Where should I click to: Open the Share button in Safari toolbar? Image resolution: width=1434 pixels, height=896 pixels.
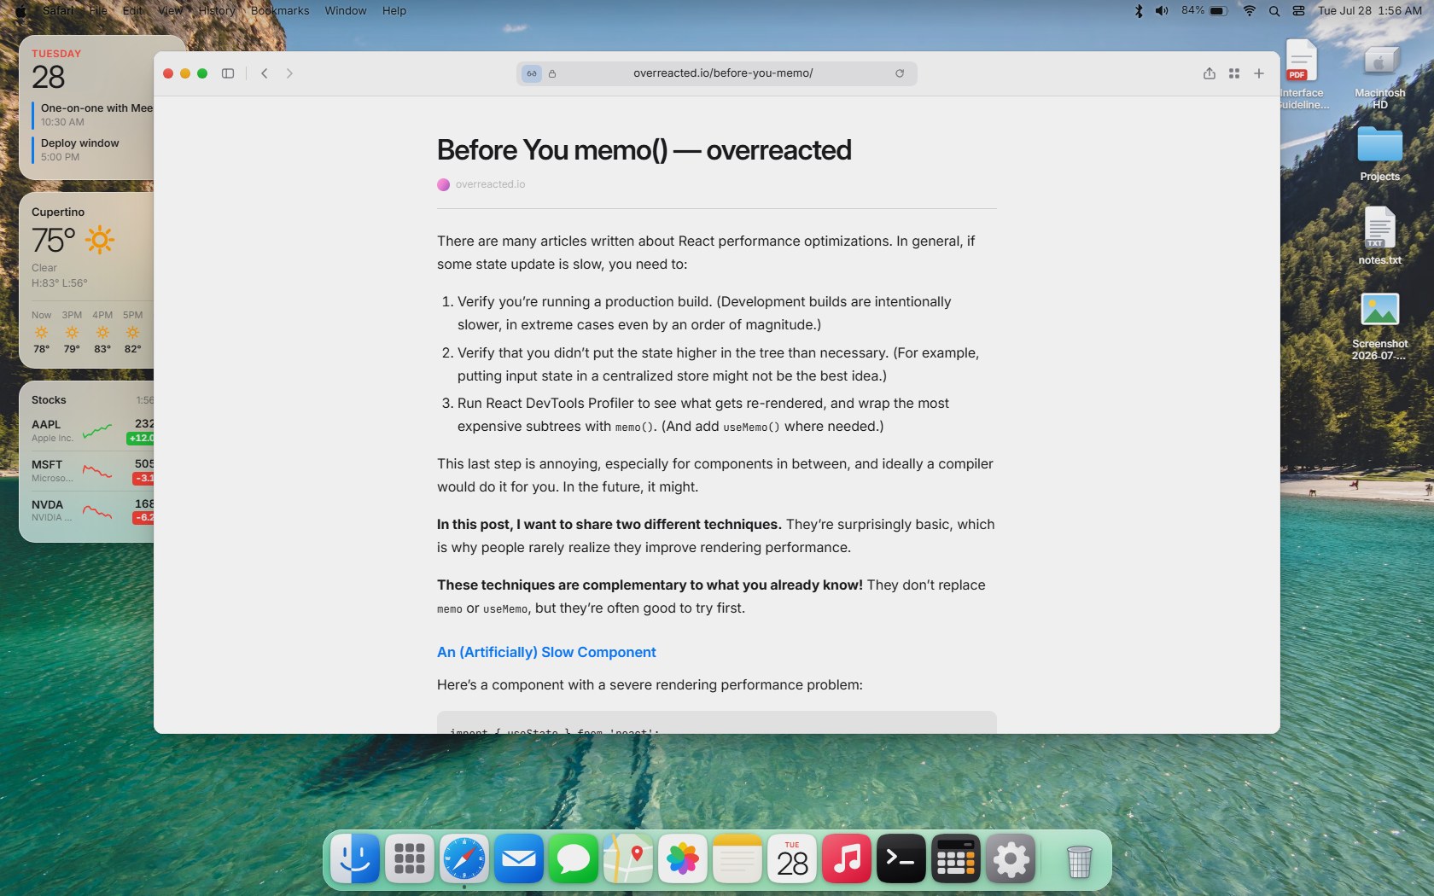1210,73
